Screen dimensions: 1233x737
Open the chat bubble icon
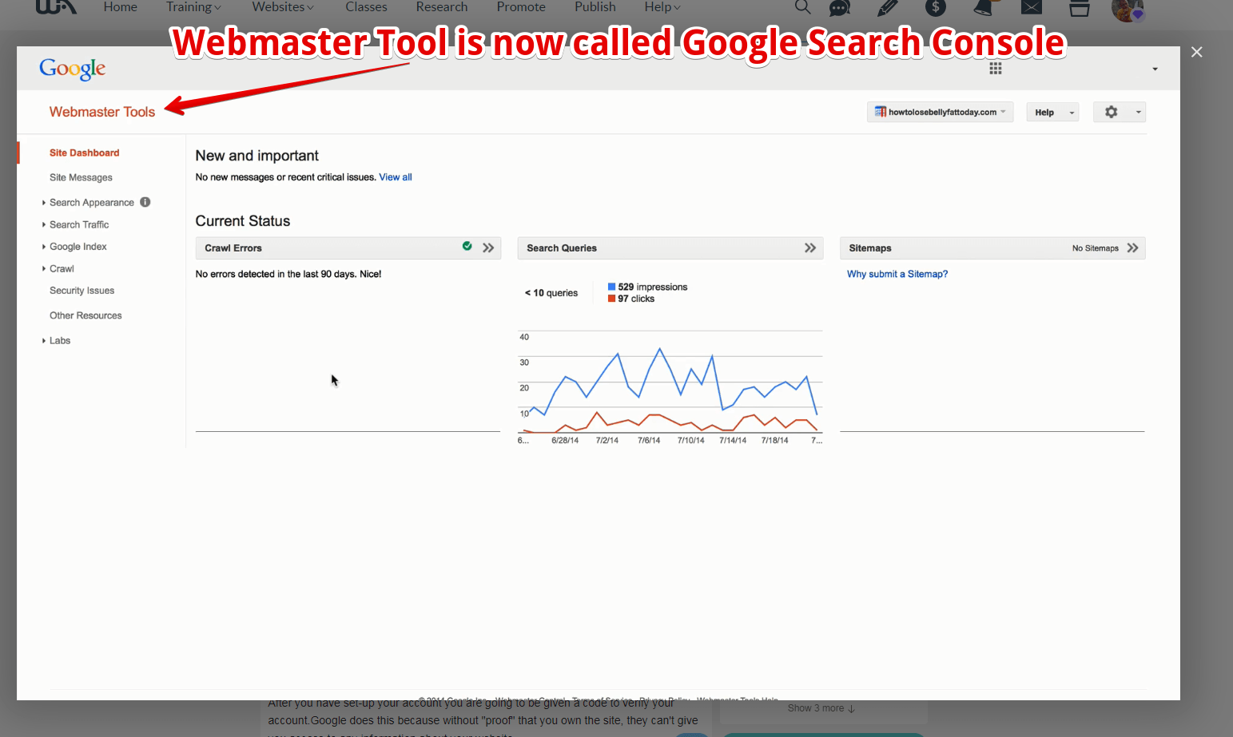(840, 7)
